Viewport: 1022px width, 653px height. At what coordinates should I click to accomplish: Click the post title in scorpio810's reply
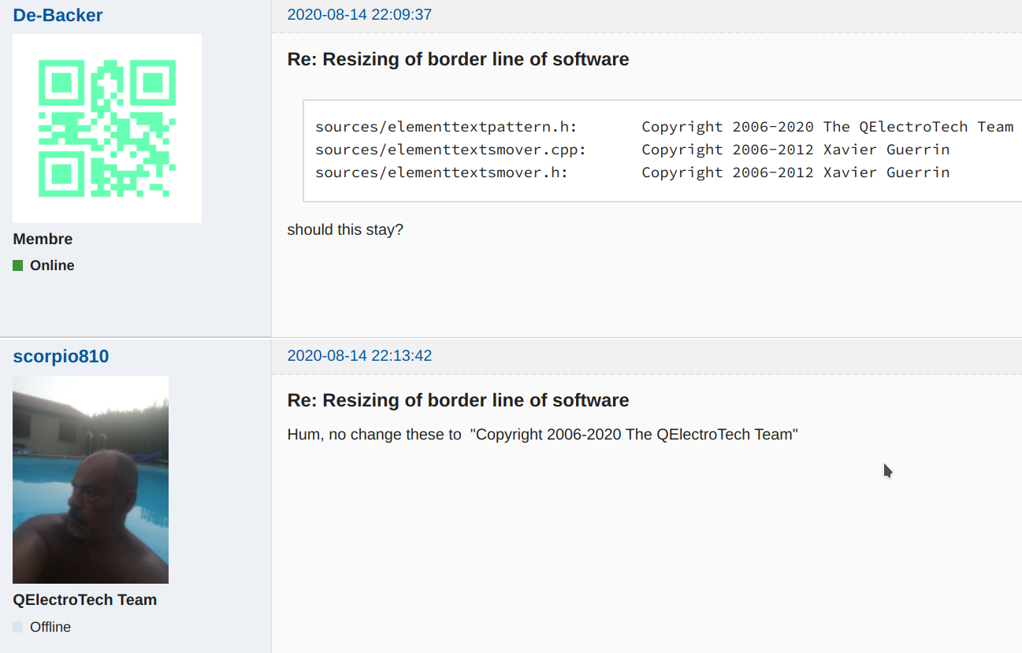point(458,400)
